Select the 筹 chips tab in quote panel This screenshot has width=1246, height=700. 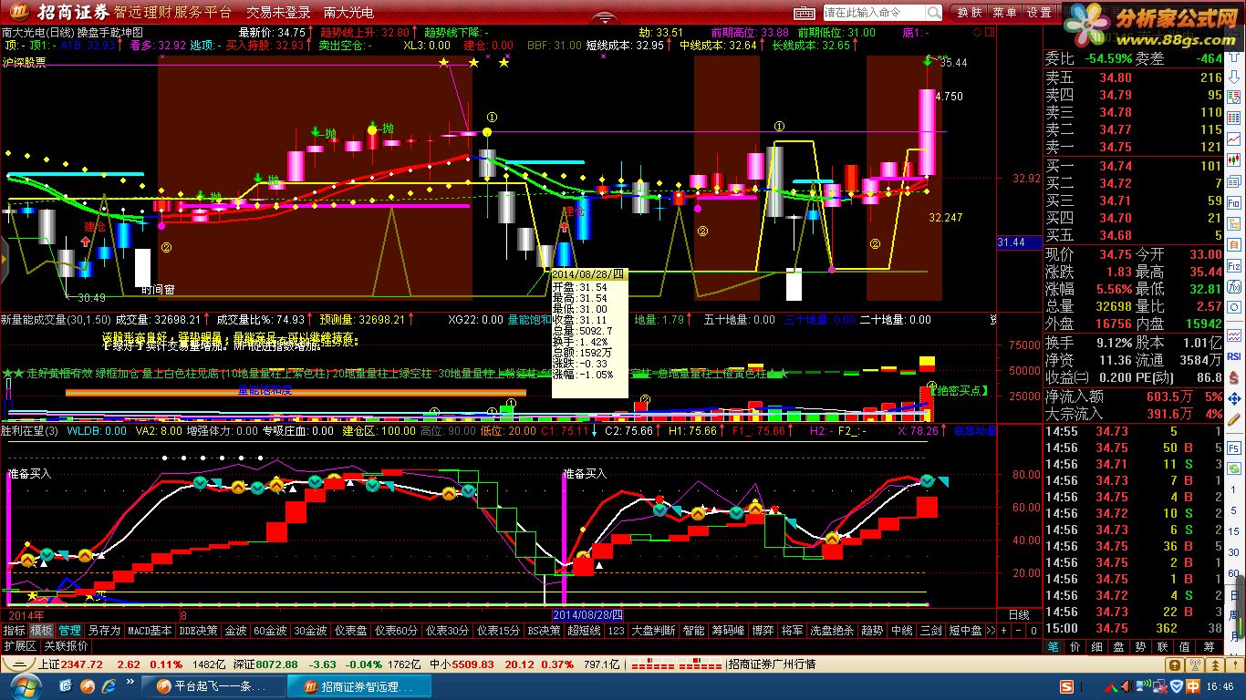[x=1209, y=646]
